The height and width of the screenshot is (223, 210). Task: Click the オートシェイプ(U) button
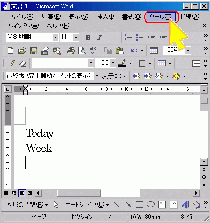click(x=87, y=205)
